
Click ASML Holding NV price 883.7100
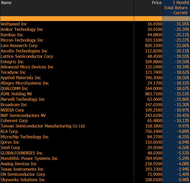(x=154, y=94)
